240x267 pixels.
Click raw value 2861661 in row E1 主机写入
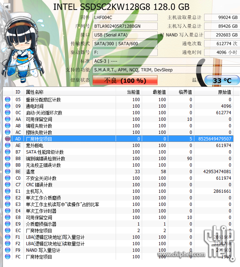click(x=222, y=191)
